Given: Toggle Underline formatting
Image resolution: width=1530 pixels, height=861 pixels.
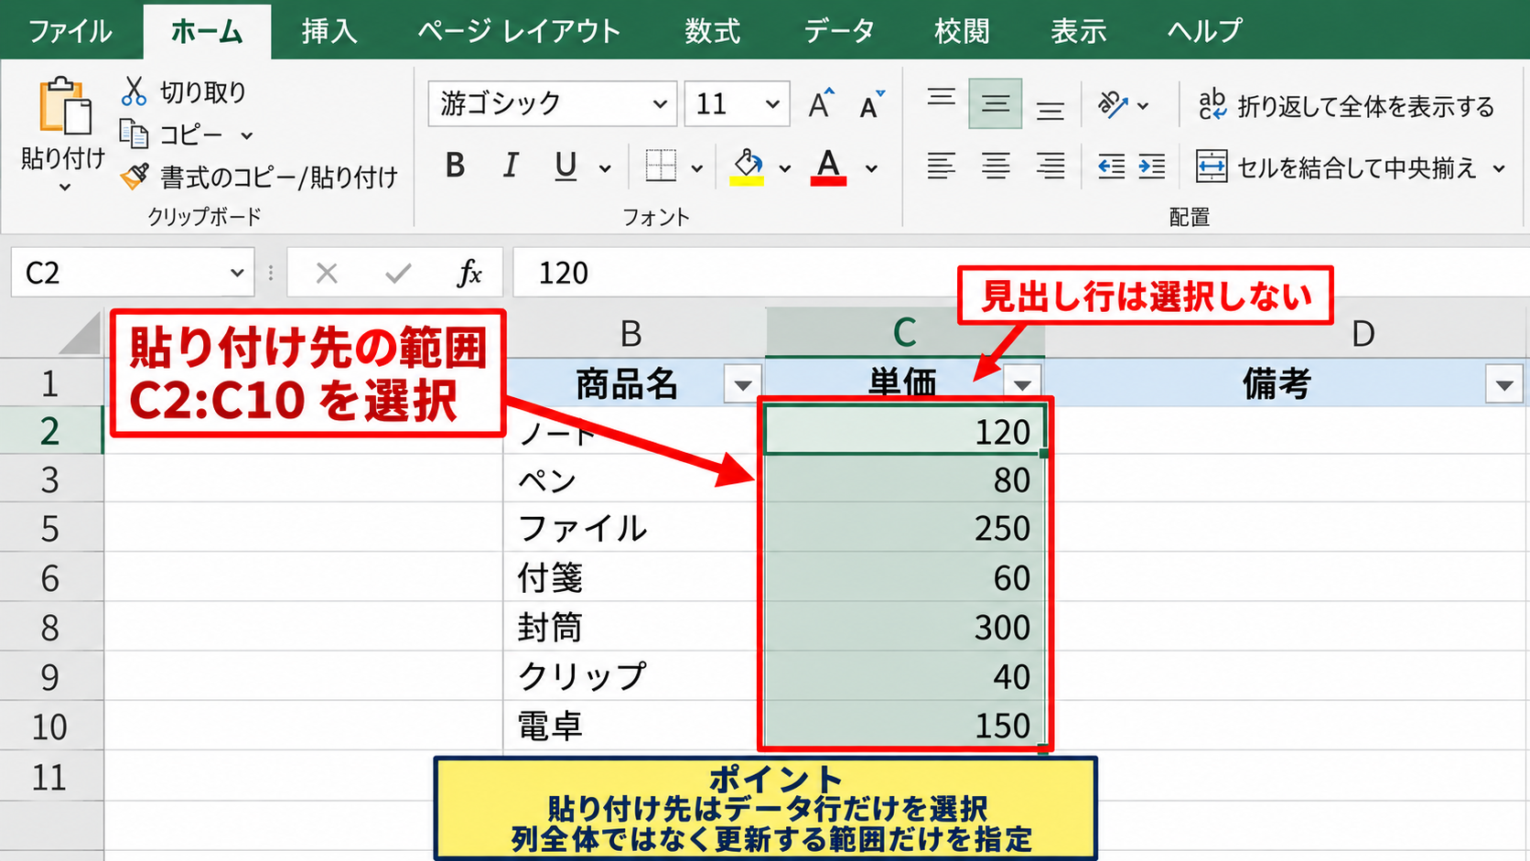Looking at the screenshot, I should [566, 167].
